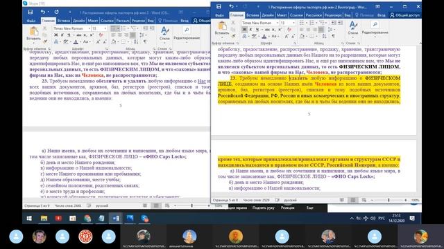Screen dimensions: 444x249
Task: Sort paragraphs in background Word window
Action: point(136,41)
